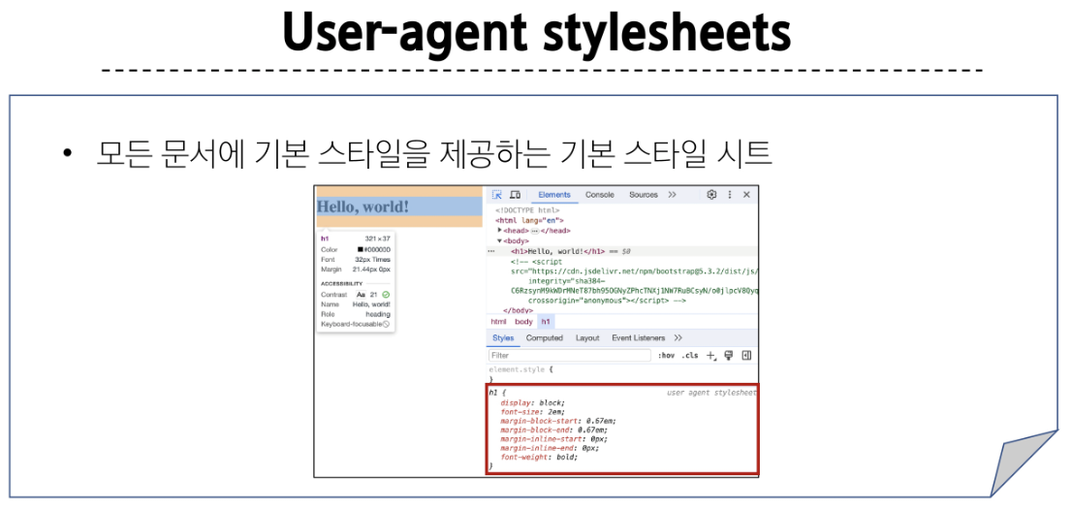Click the Hello, world! heading on page
Viewport: 1072px width, 510px height.
pyautogui.click(x=363, y=206)
